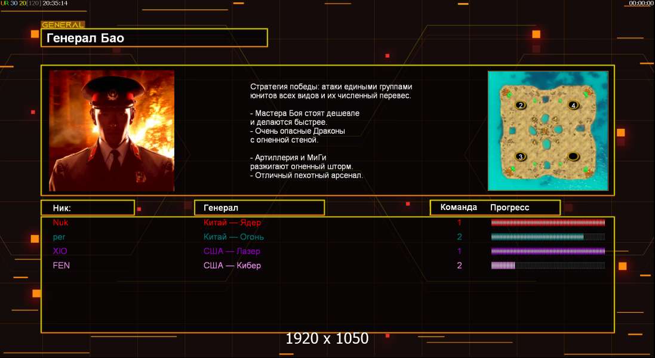Click the 'США — Кибер' general entry
The width and height of the screenshot is (655, 358).
[x=232, y=266]
